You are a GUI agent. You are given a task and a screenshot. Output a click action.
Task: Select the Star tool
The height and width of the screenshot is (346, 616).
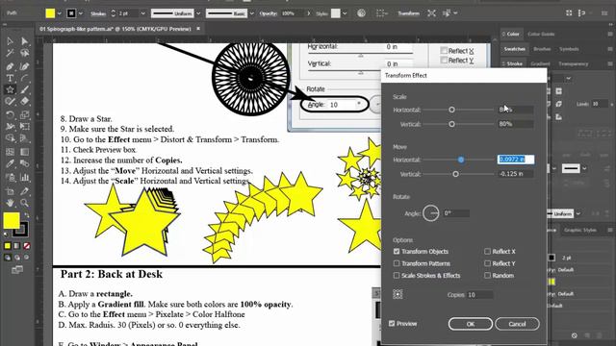click(10, 89)
